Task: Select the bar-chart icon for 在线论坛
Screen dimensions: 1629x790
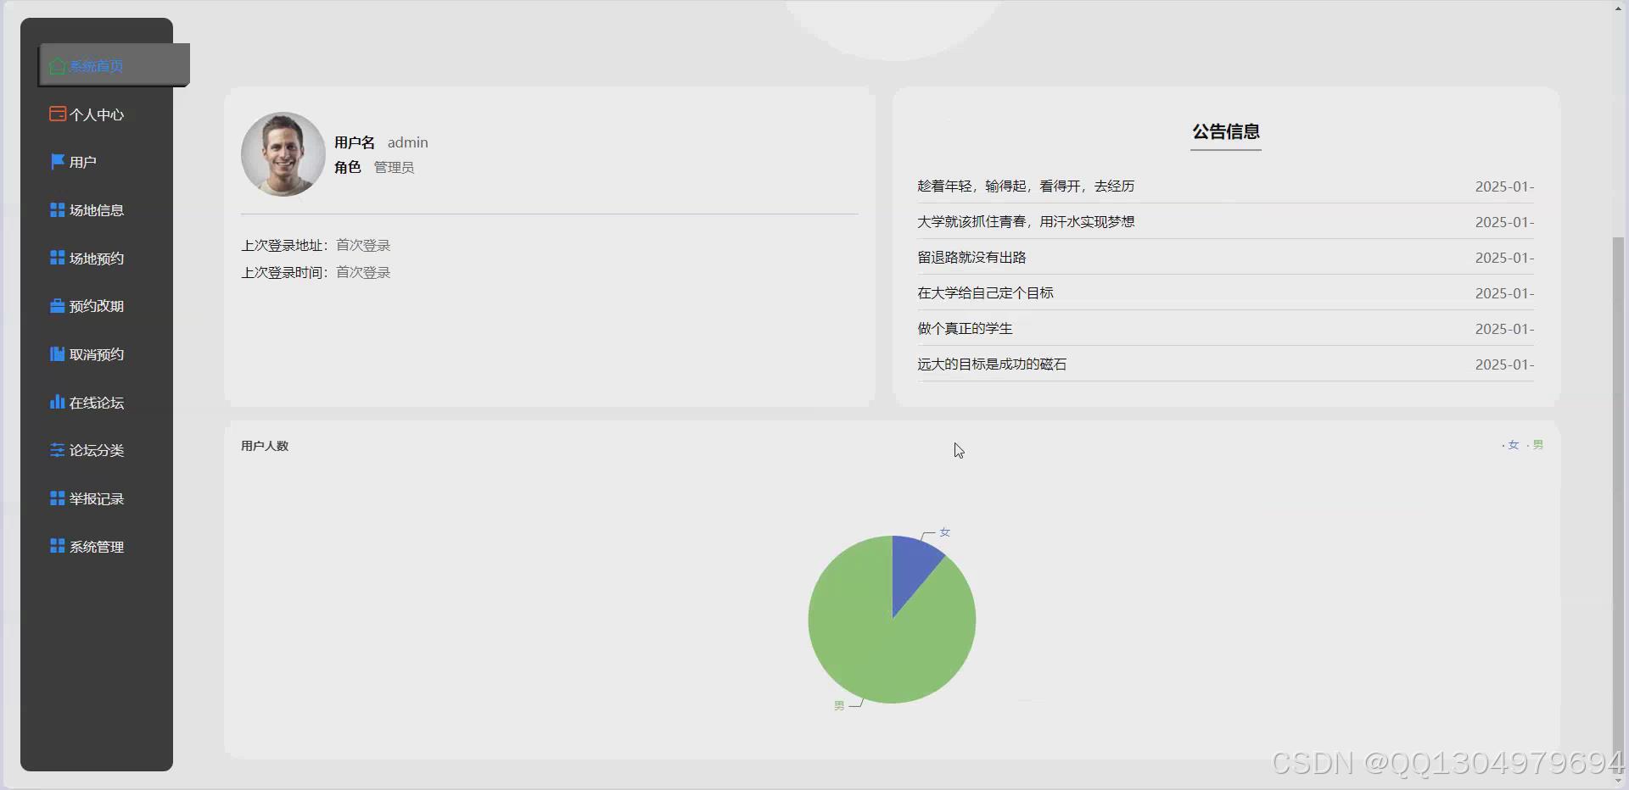Action: click(57, 402)
